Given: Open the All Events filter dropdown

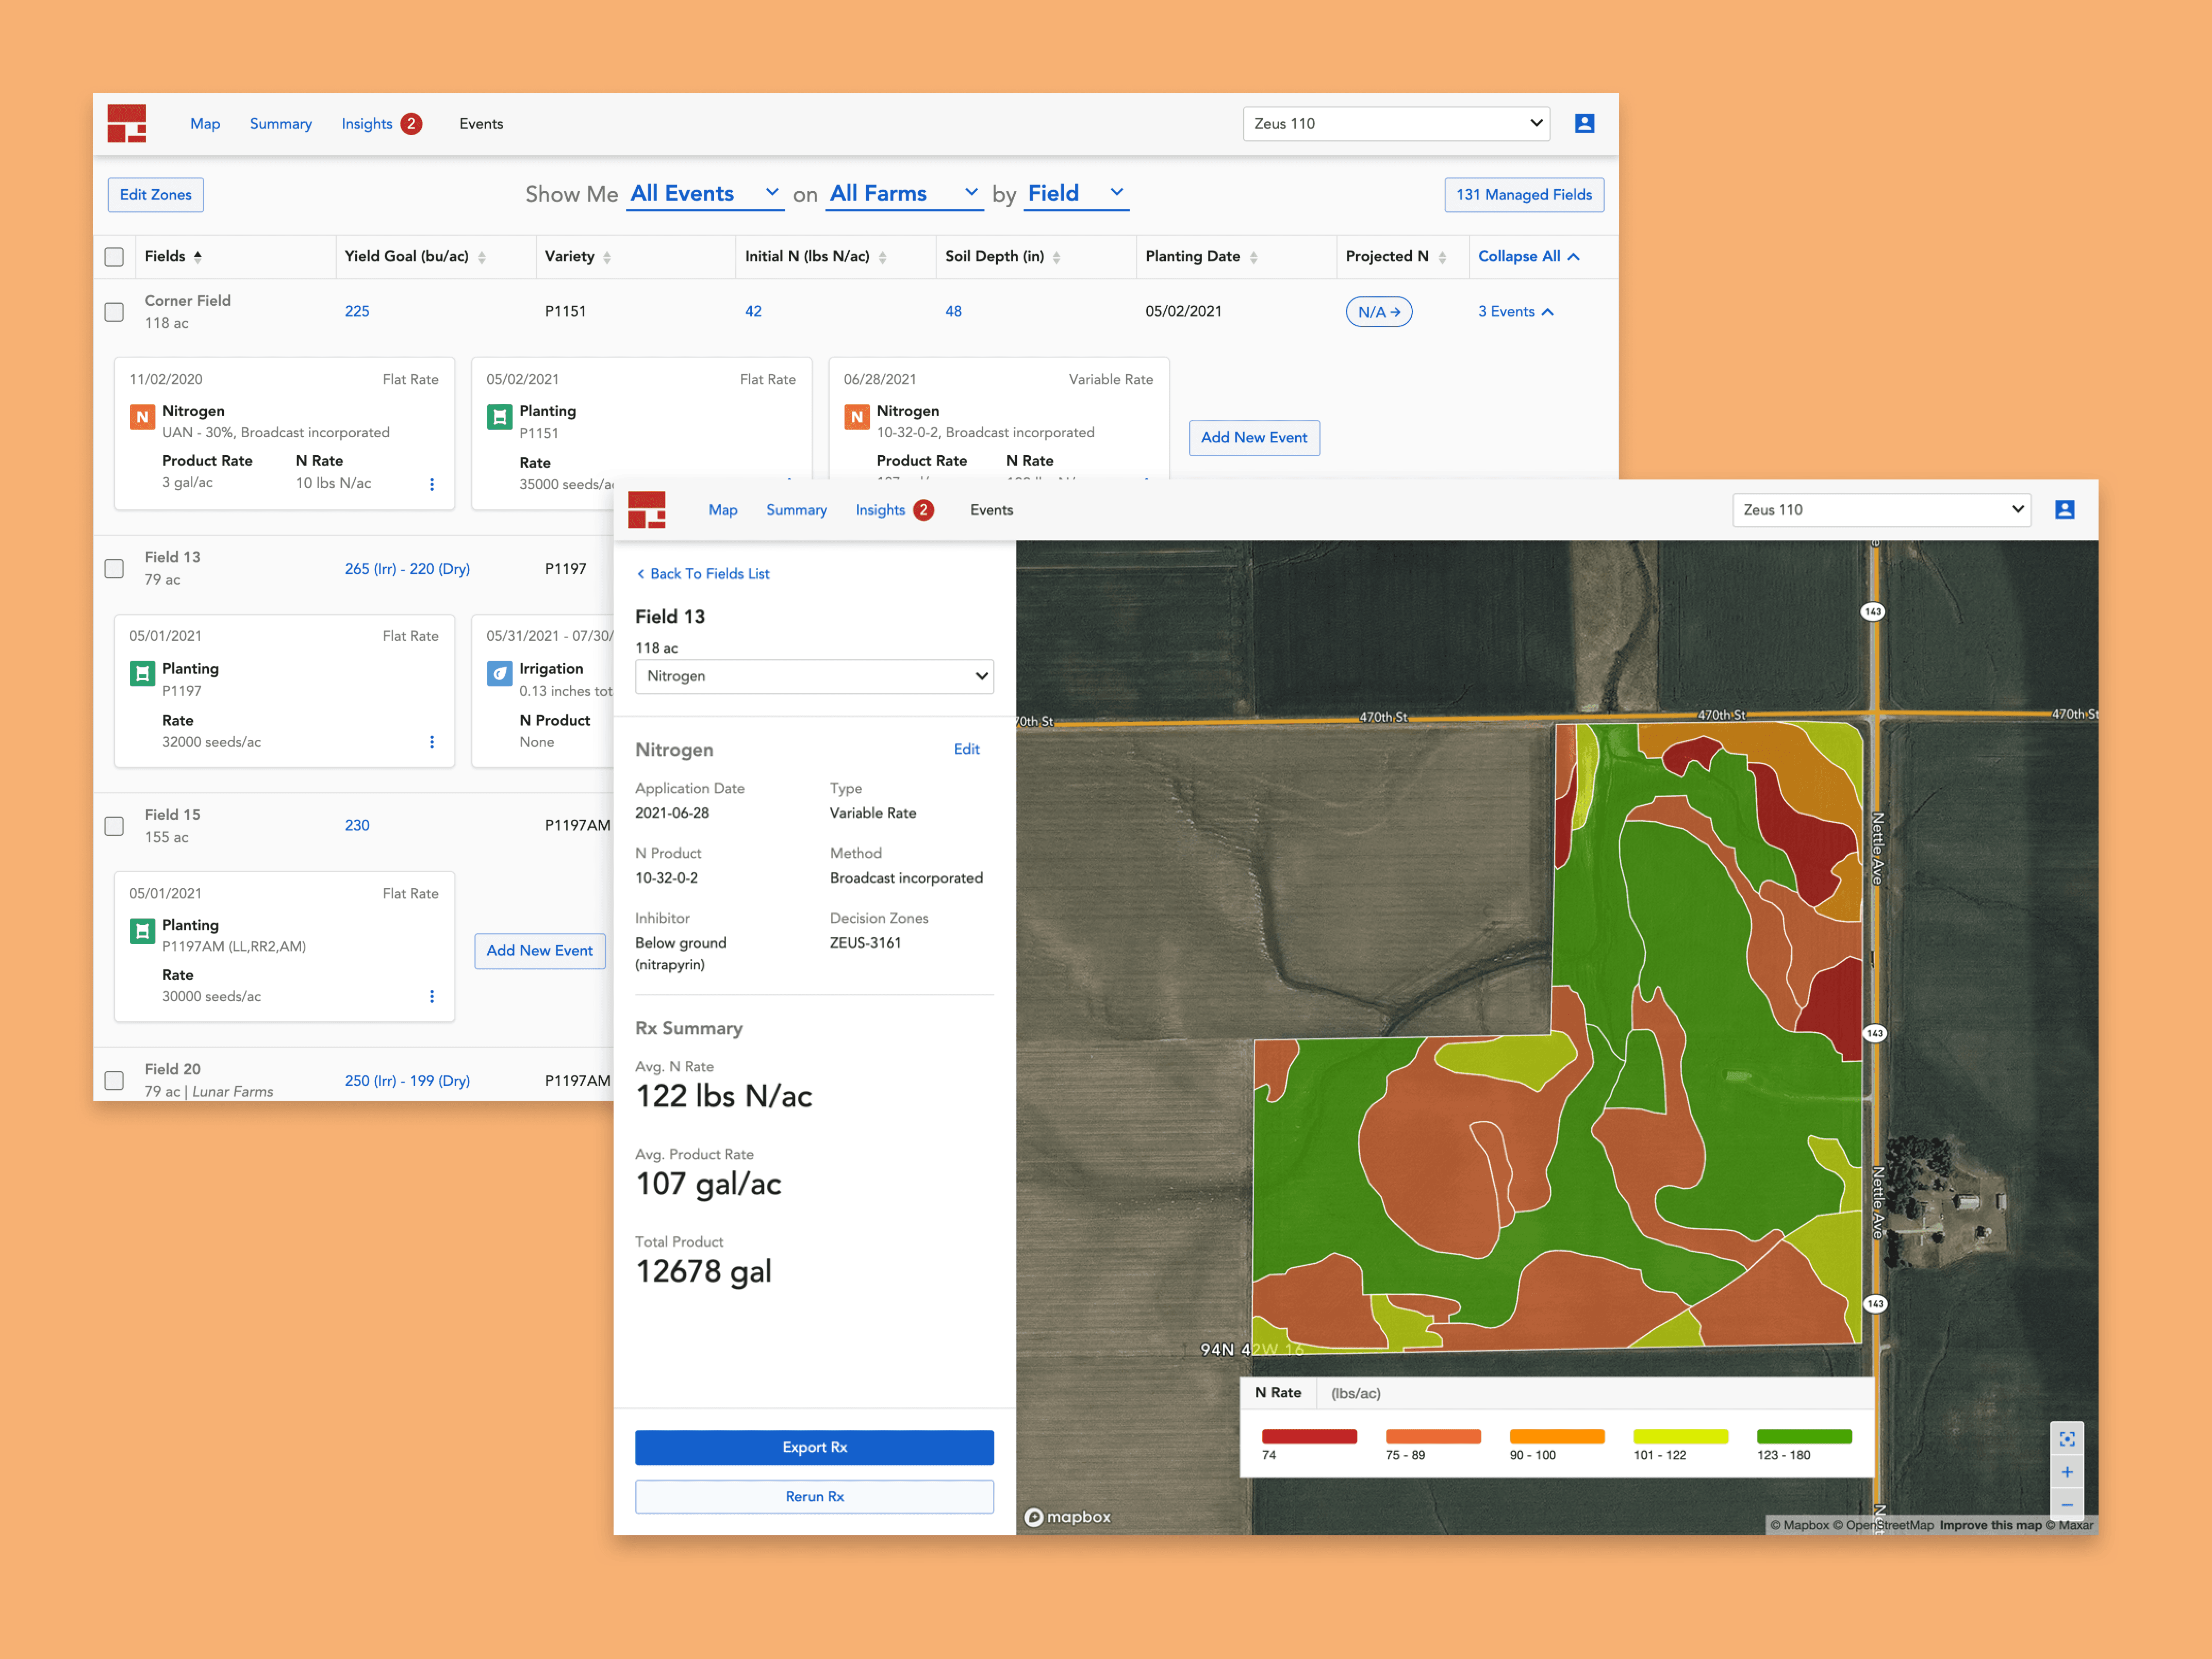Looking at the screenshot, I should click(704, 194).
